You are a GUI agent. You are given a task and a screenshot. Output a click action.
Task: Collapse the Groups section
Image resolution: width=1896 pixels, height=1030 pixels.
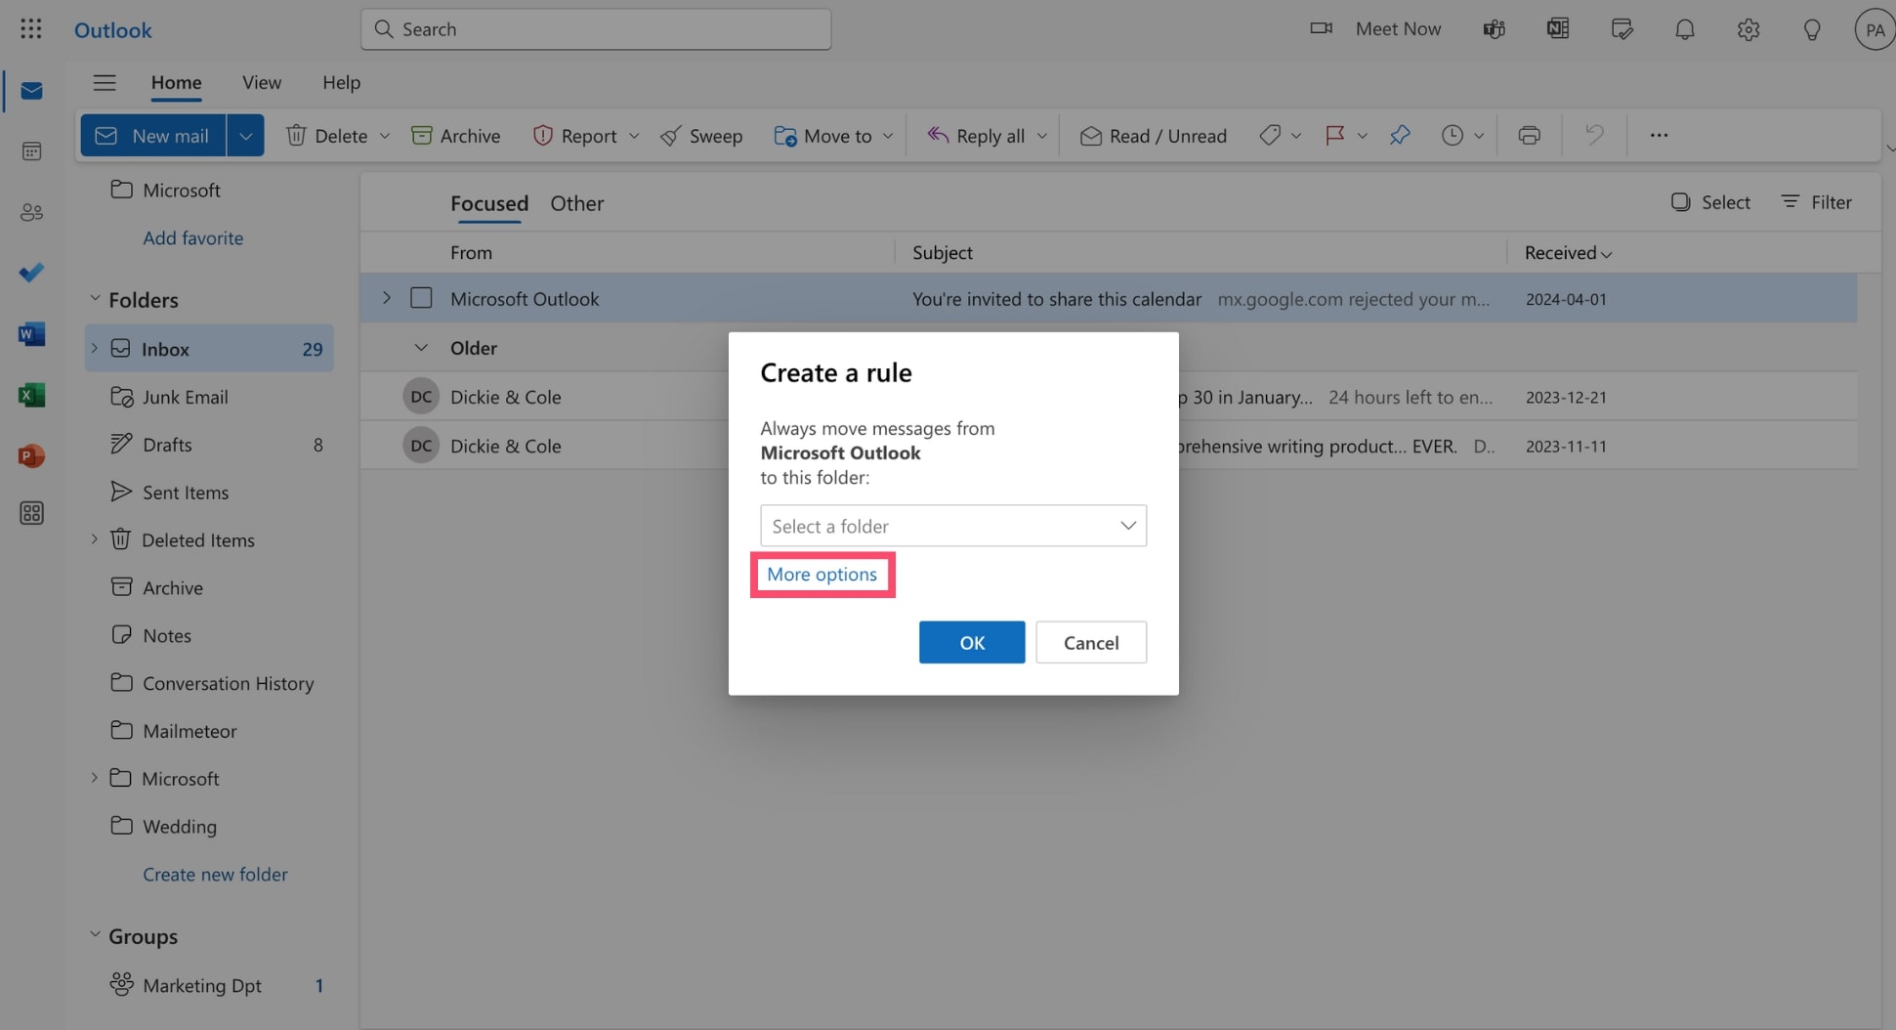[x=95, y=935]
